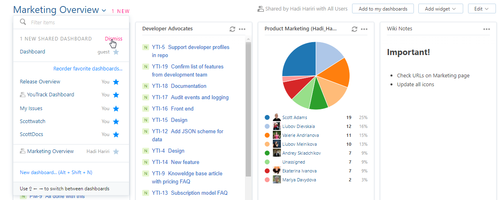Click Valerie Andrianova avatar in legend
Viewport: 502px width, 200px height.
(277, 135)
